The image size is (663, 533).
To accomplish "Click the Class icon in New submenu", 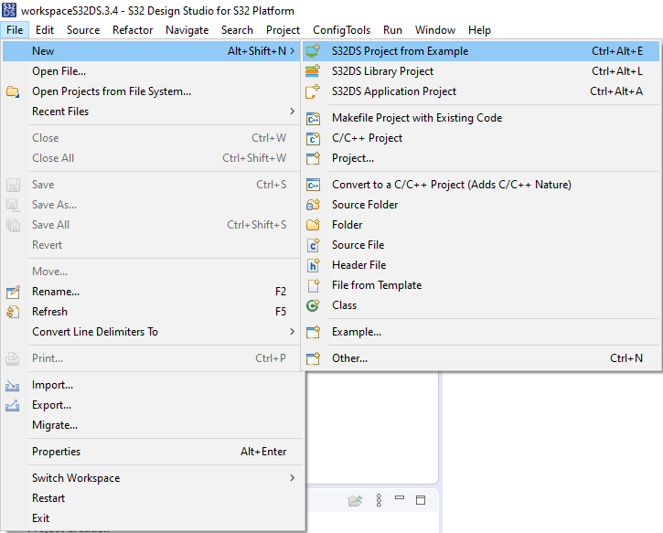I will click(x=313, y=305).
